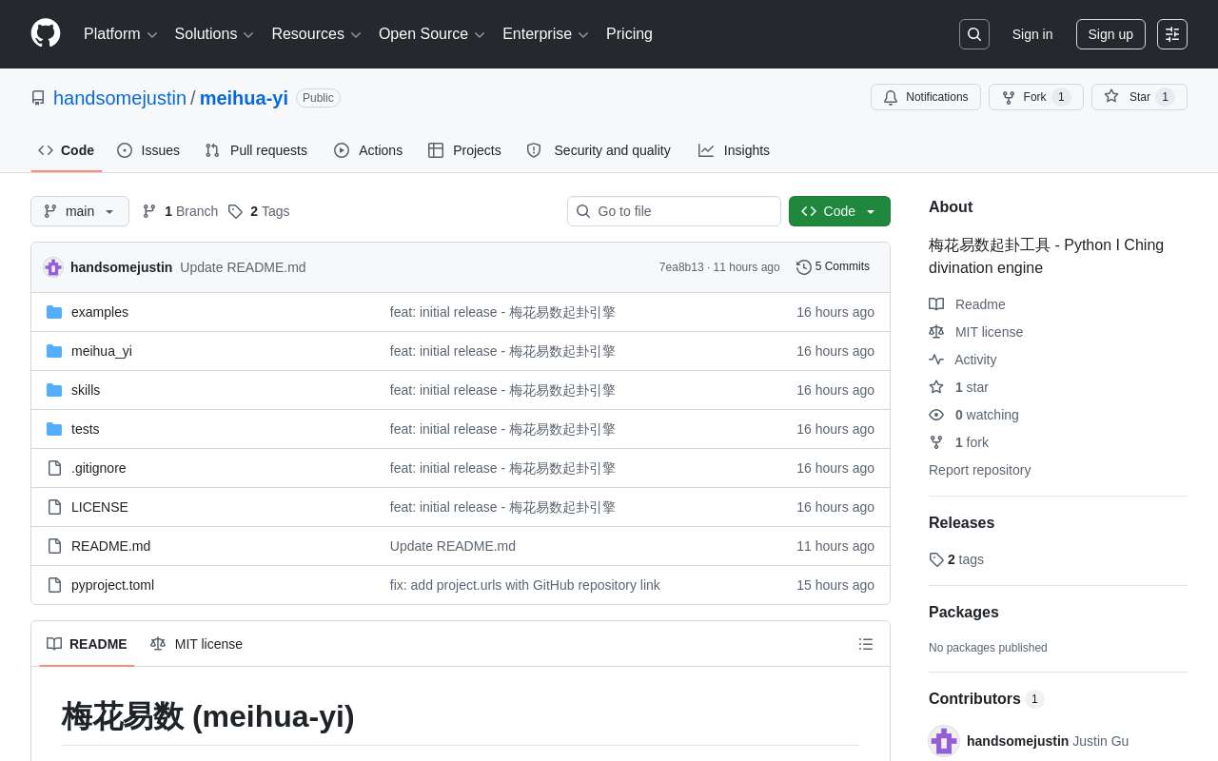Open the skills folder icon

point(54,390)
